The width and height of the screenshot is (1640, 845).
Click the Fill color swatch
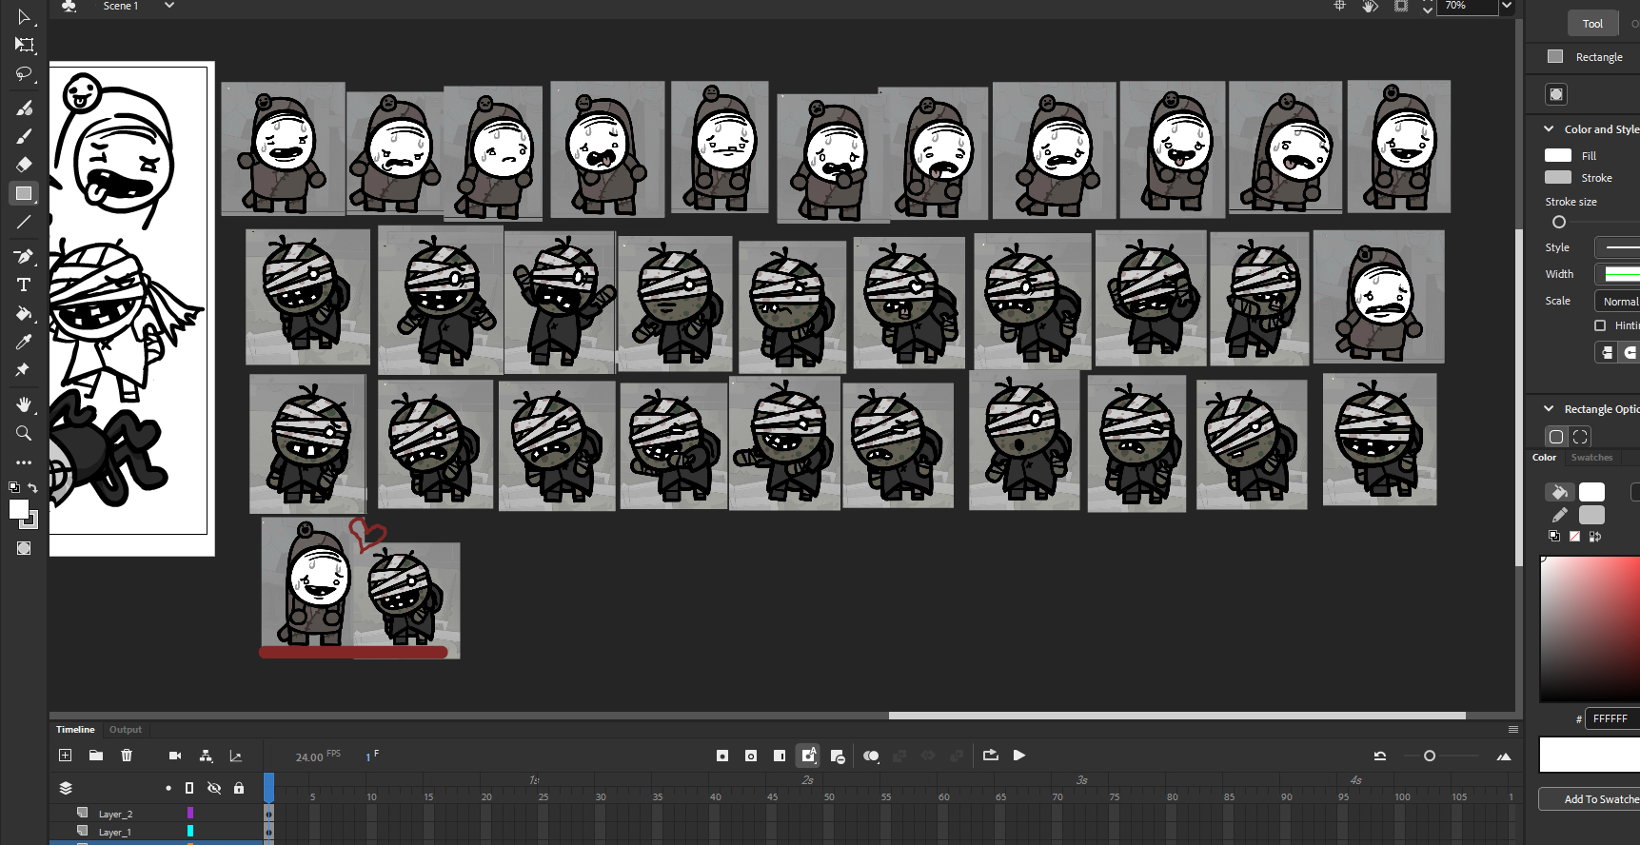(x=1558, y=155)
